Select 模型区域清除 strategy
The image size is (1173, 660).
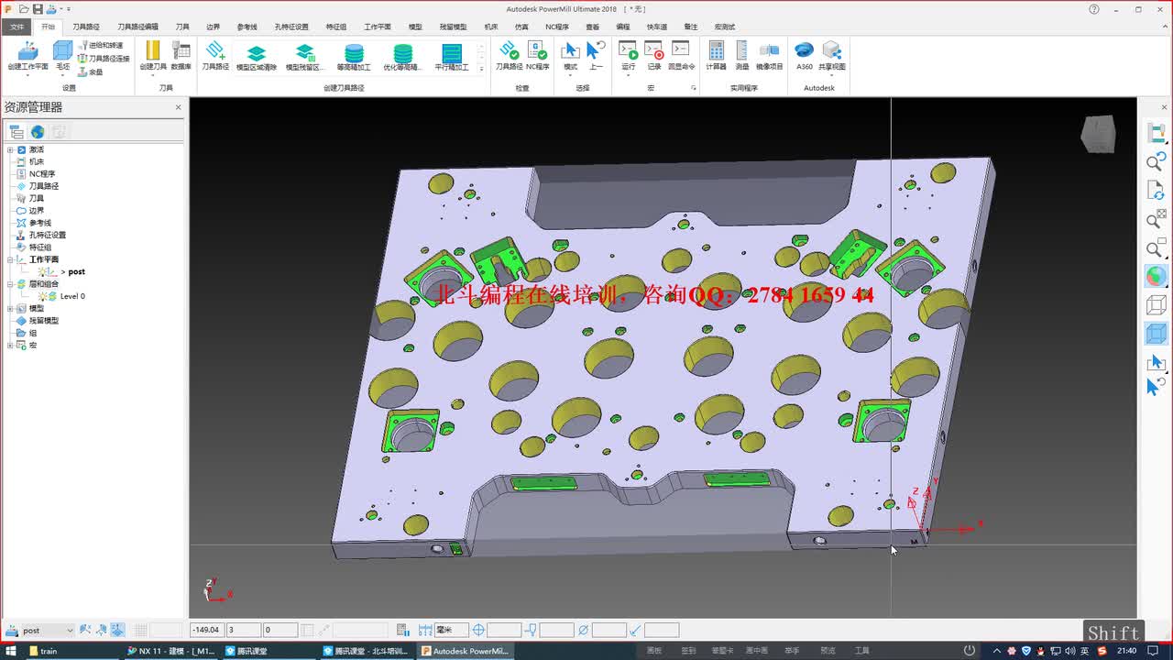tap(257, 57)
